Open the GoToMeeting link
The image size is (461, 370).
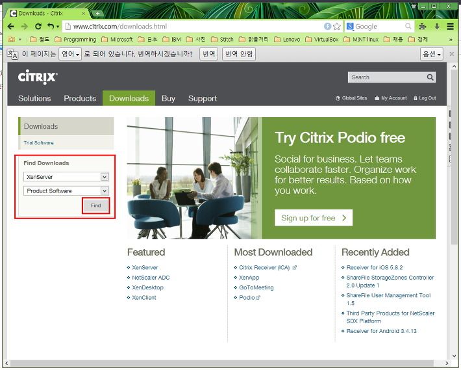pos(256,287)
